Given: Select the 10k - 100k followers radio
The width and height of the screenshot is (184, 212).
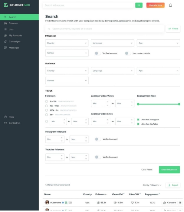Looking at the screenshot, I should [46, 106].
